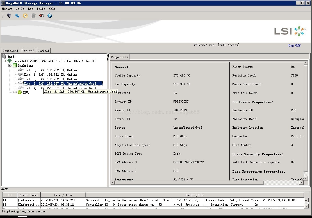
Task: Open the blue Help question mark icon
Action: point(50,16)
